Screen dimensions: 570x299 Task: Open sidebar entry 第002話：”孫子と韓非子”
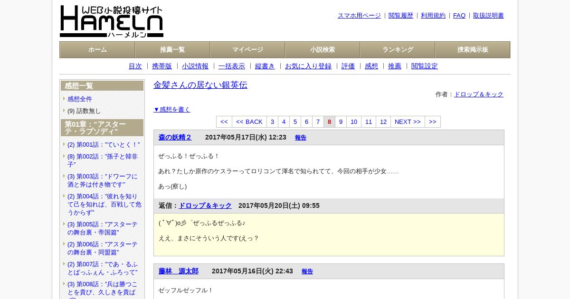[x=103, y=160]
